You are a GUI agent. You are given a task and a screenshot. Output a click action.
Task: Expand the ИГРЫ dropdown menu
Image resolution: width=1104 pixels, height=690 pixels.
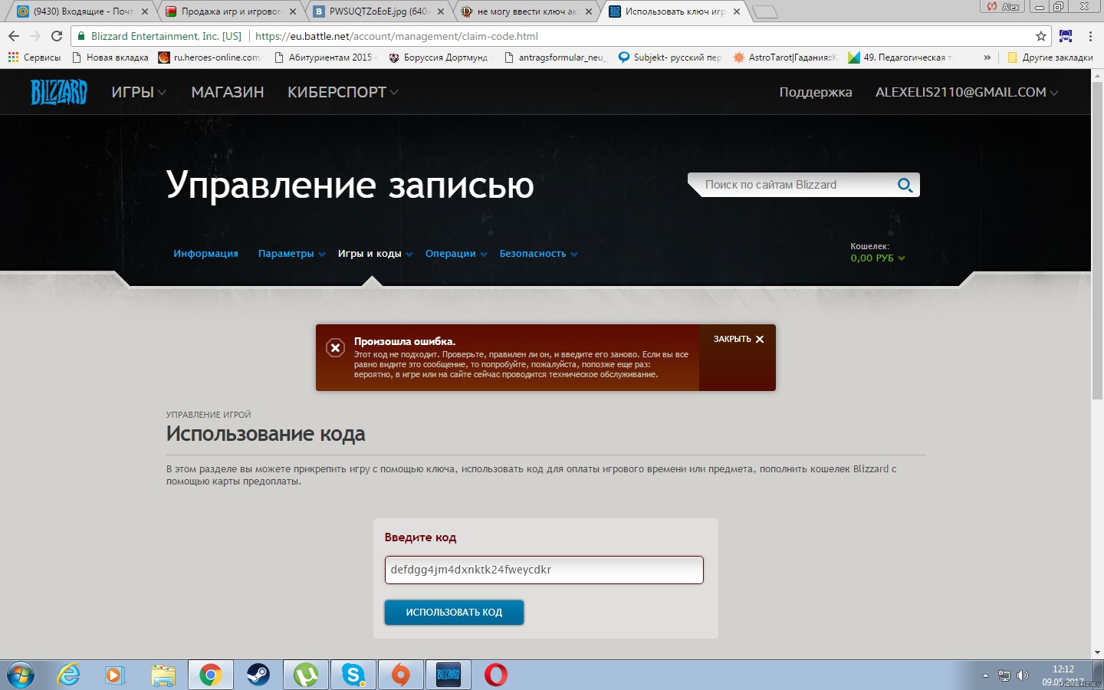coord(139,92)
